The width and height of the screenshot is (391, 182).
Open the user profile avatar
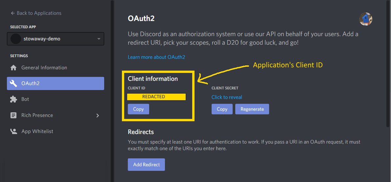(x=366, y=19)
